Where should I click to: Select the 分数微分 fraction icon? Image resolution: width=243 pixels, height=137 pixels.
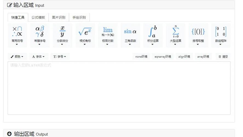point(62,35)
